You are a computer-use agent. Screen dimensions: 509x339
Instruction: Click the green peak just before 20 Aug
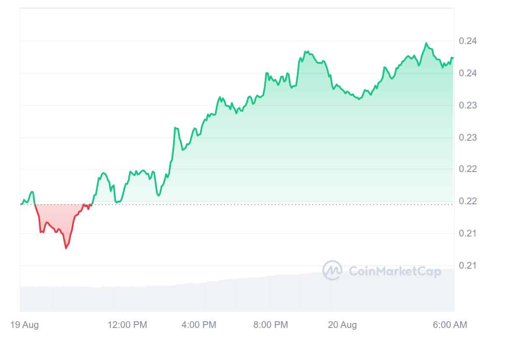tap(305, 52)
